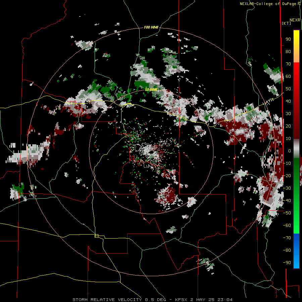Select the positive 20 value on velocity scale
302x302 pixels.
[288, 126]
